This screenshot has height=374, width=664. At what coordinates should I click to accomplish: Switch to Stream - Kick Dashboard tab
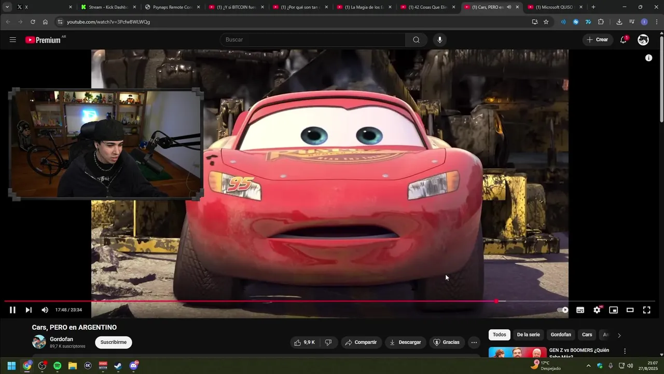click(108, 7)
